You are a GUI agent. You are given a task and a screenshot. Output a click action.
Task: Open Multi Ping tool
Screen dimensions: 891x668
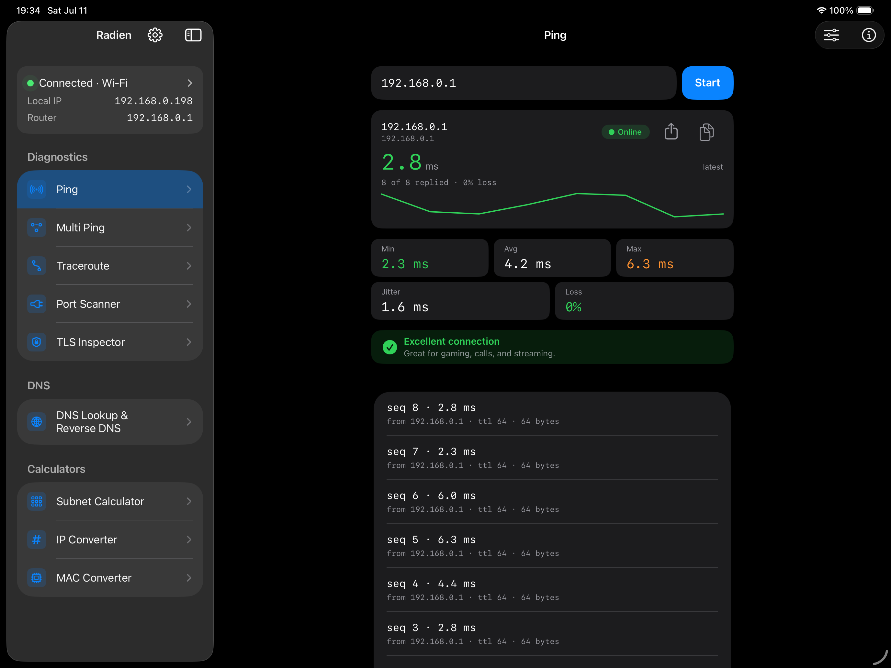[x=110, y=228]
